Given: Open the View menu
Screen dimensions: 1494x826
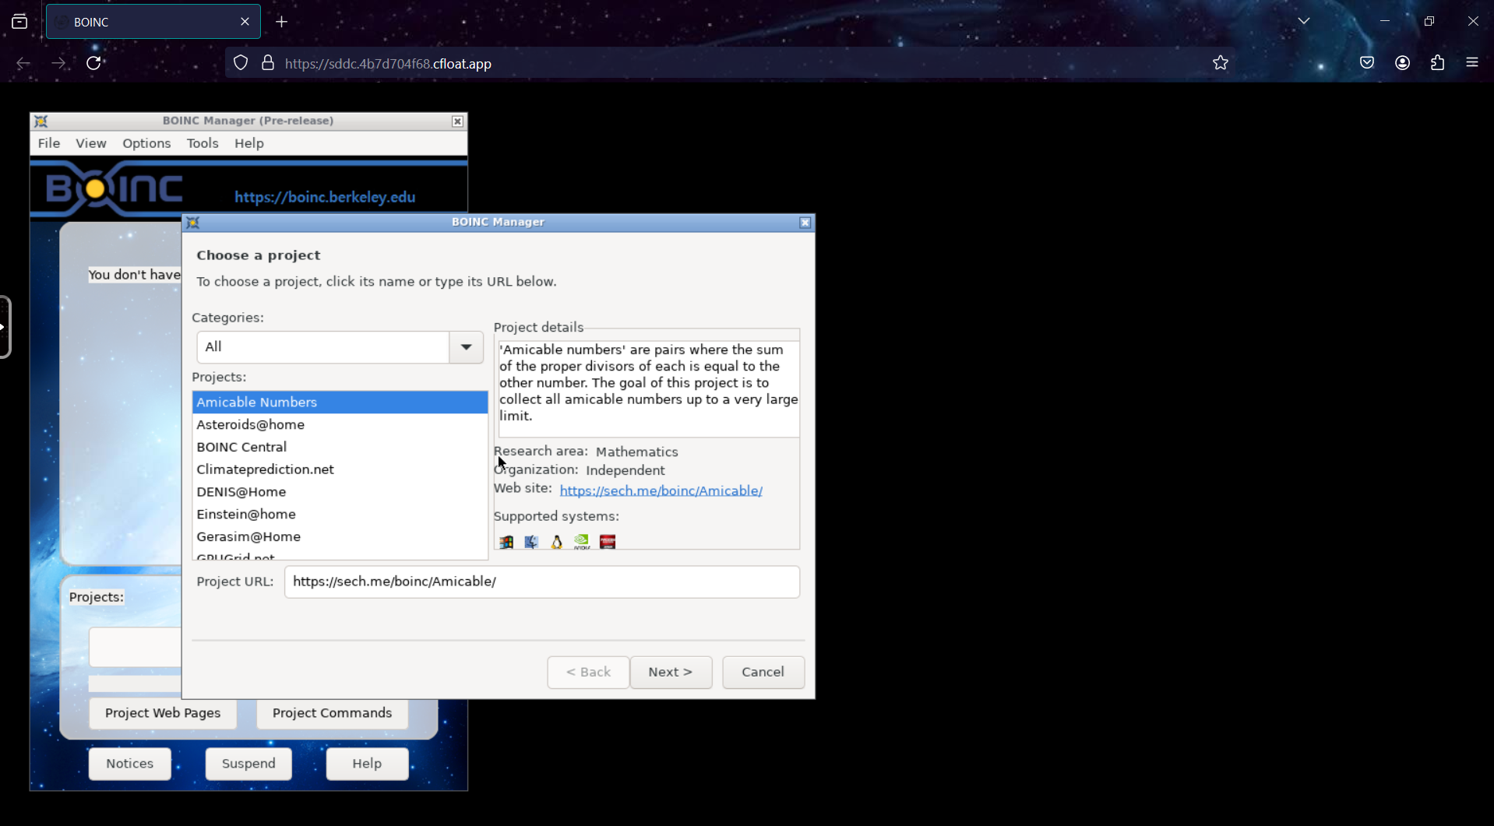Looking at the screenshot, I should (x=91, y=143).
